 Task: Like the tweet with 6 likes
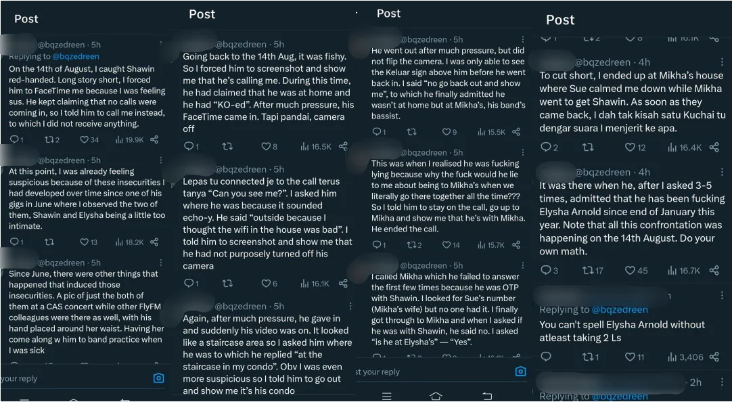tap(266, 284)
